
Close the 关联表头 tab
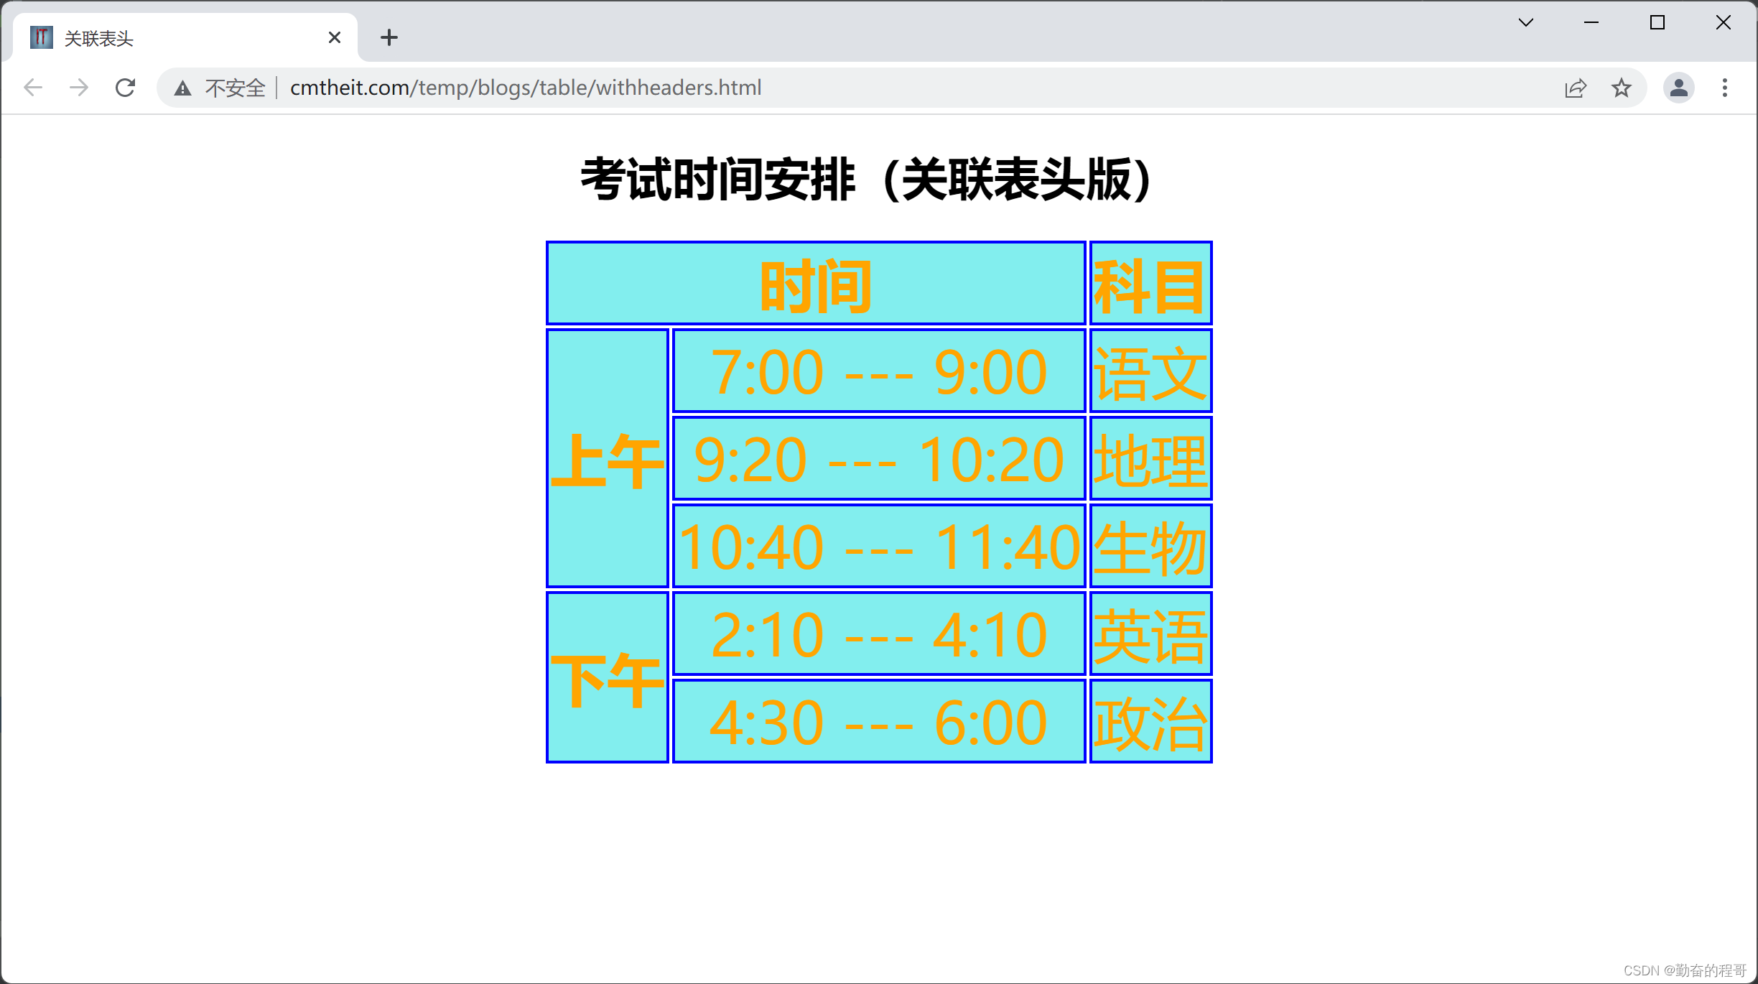335,37
